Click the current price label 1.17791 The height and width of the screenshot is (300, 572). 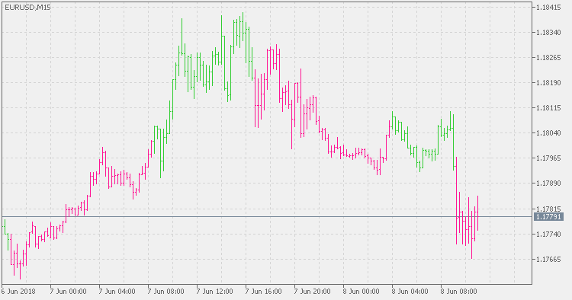tap(548, 217)
